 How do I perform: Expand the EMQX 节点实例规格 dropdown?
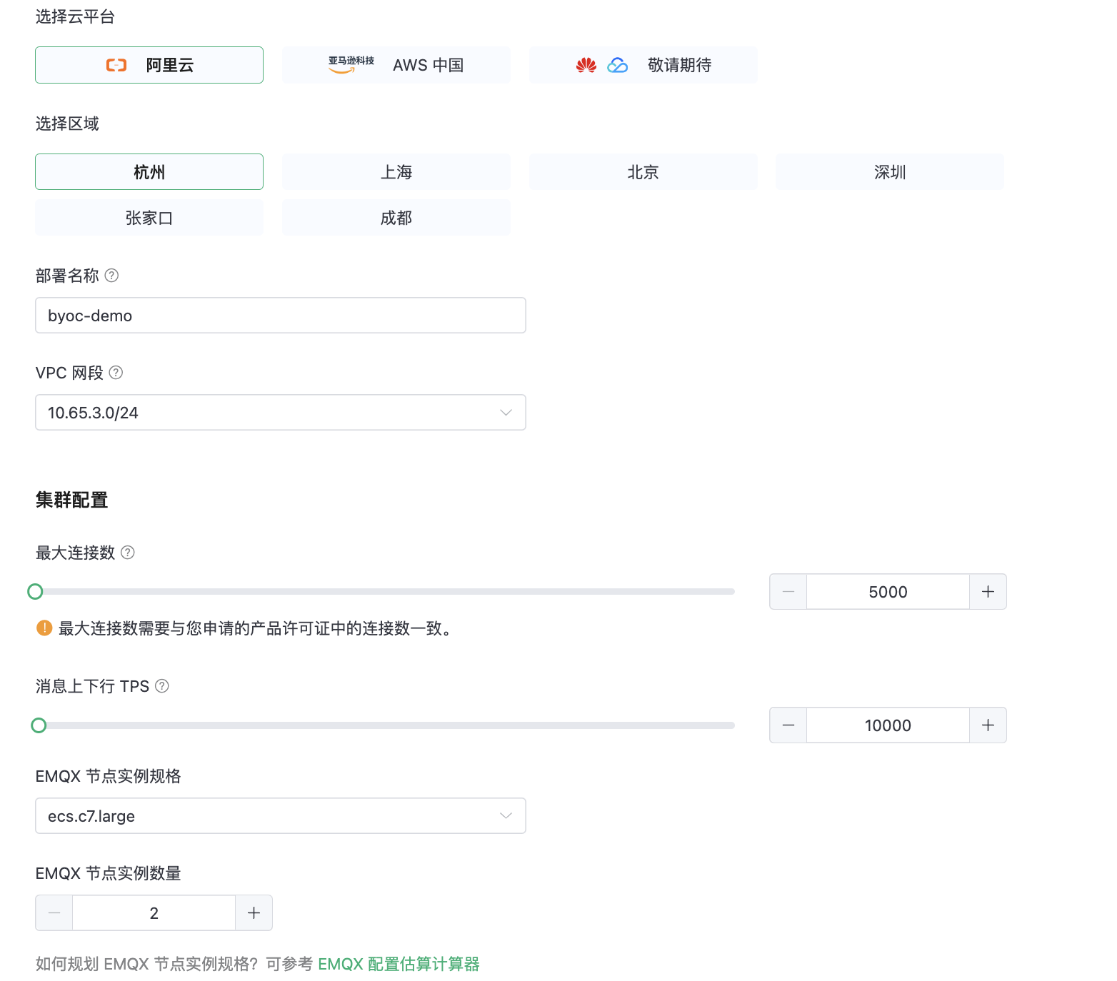281,816
